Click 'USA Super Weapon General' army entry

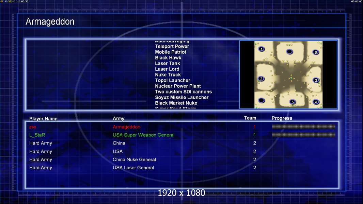click(144, 135)
